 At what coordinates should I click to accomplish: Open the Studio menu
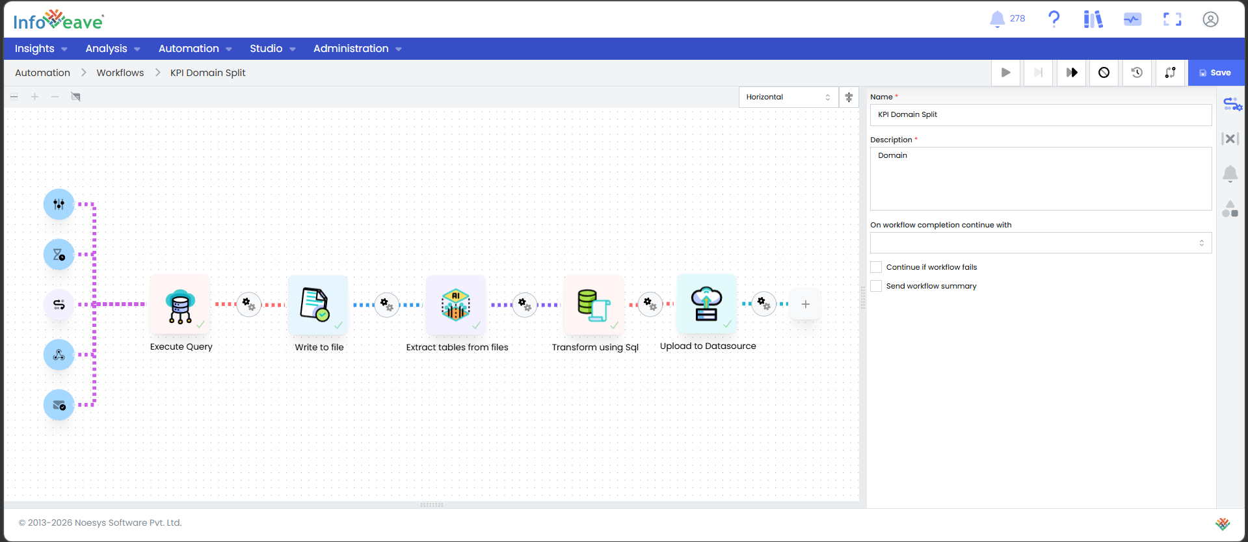(x=272, y=49)
